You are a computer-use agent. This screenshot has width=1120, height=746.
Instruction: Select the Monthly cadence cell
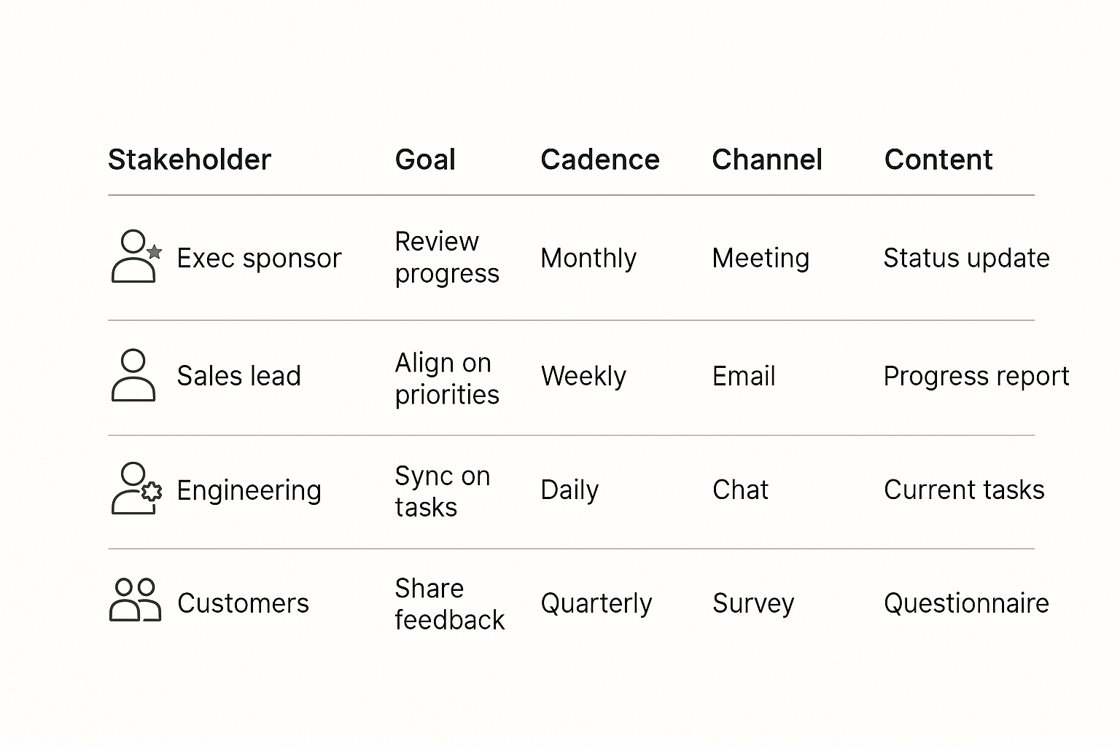[x=588, y=258]
